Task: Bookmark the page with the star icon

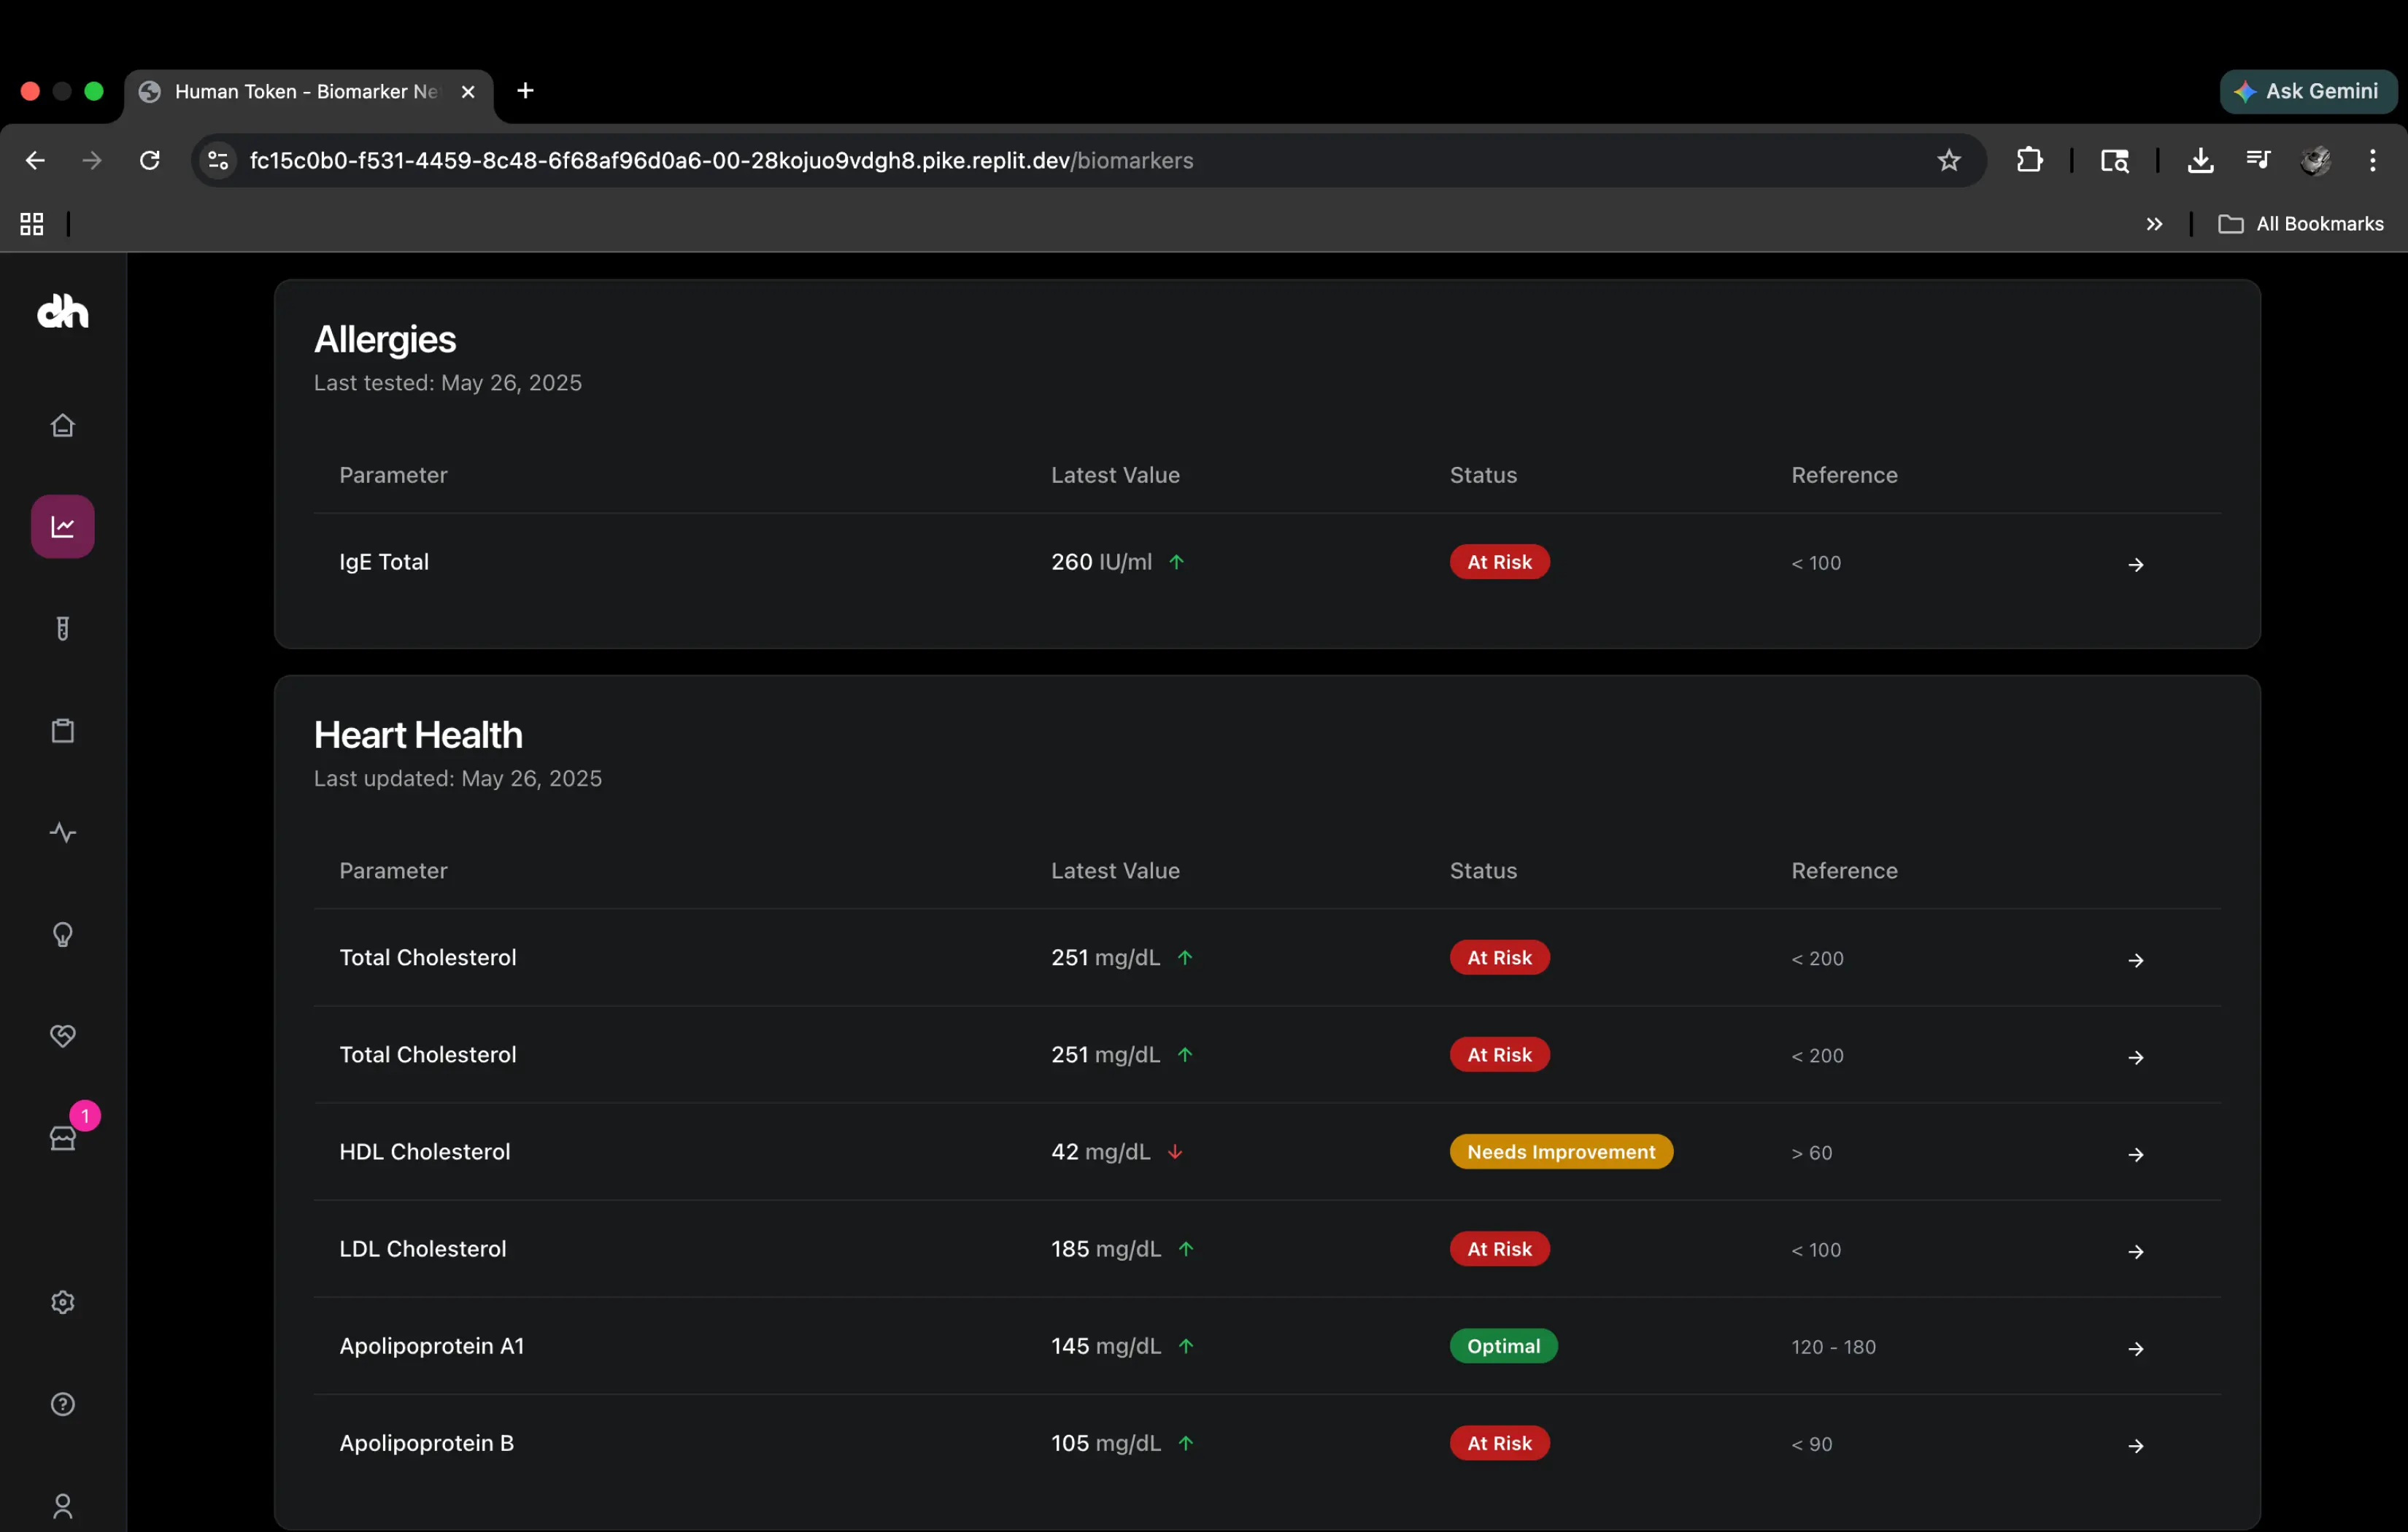Action: (1948, 160)
